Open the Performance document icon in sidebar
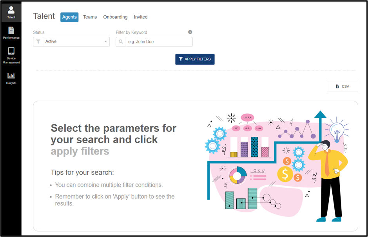Screen dimensions: 368x237 [x=11, y=30]
